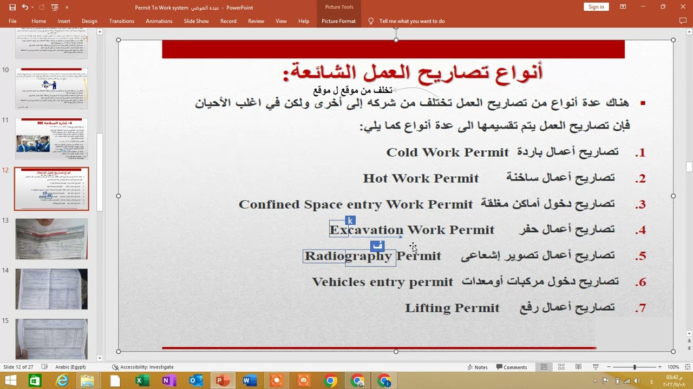Open the Animations ribbon tab
Viewport: 693px width, 389px height.
click(x=159, y=21)
